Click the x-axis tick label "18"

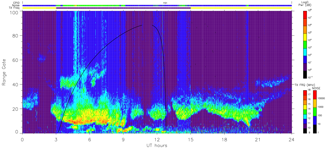(224, 140)
